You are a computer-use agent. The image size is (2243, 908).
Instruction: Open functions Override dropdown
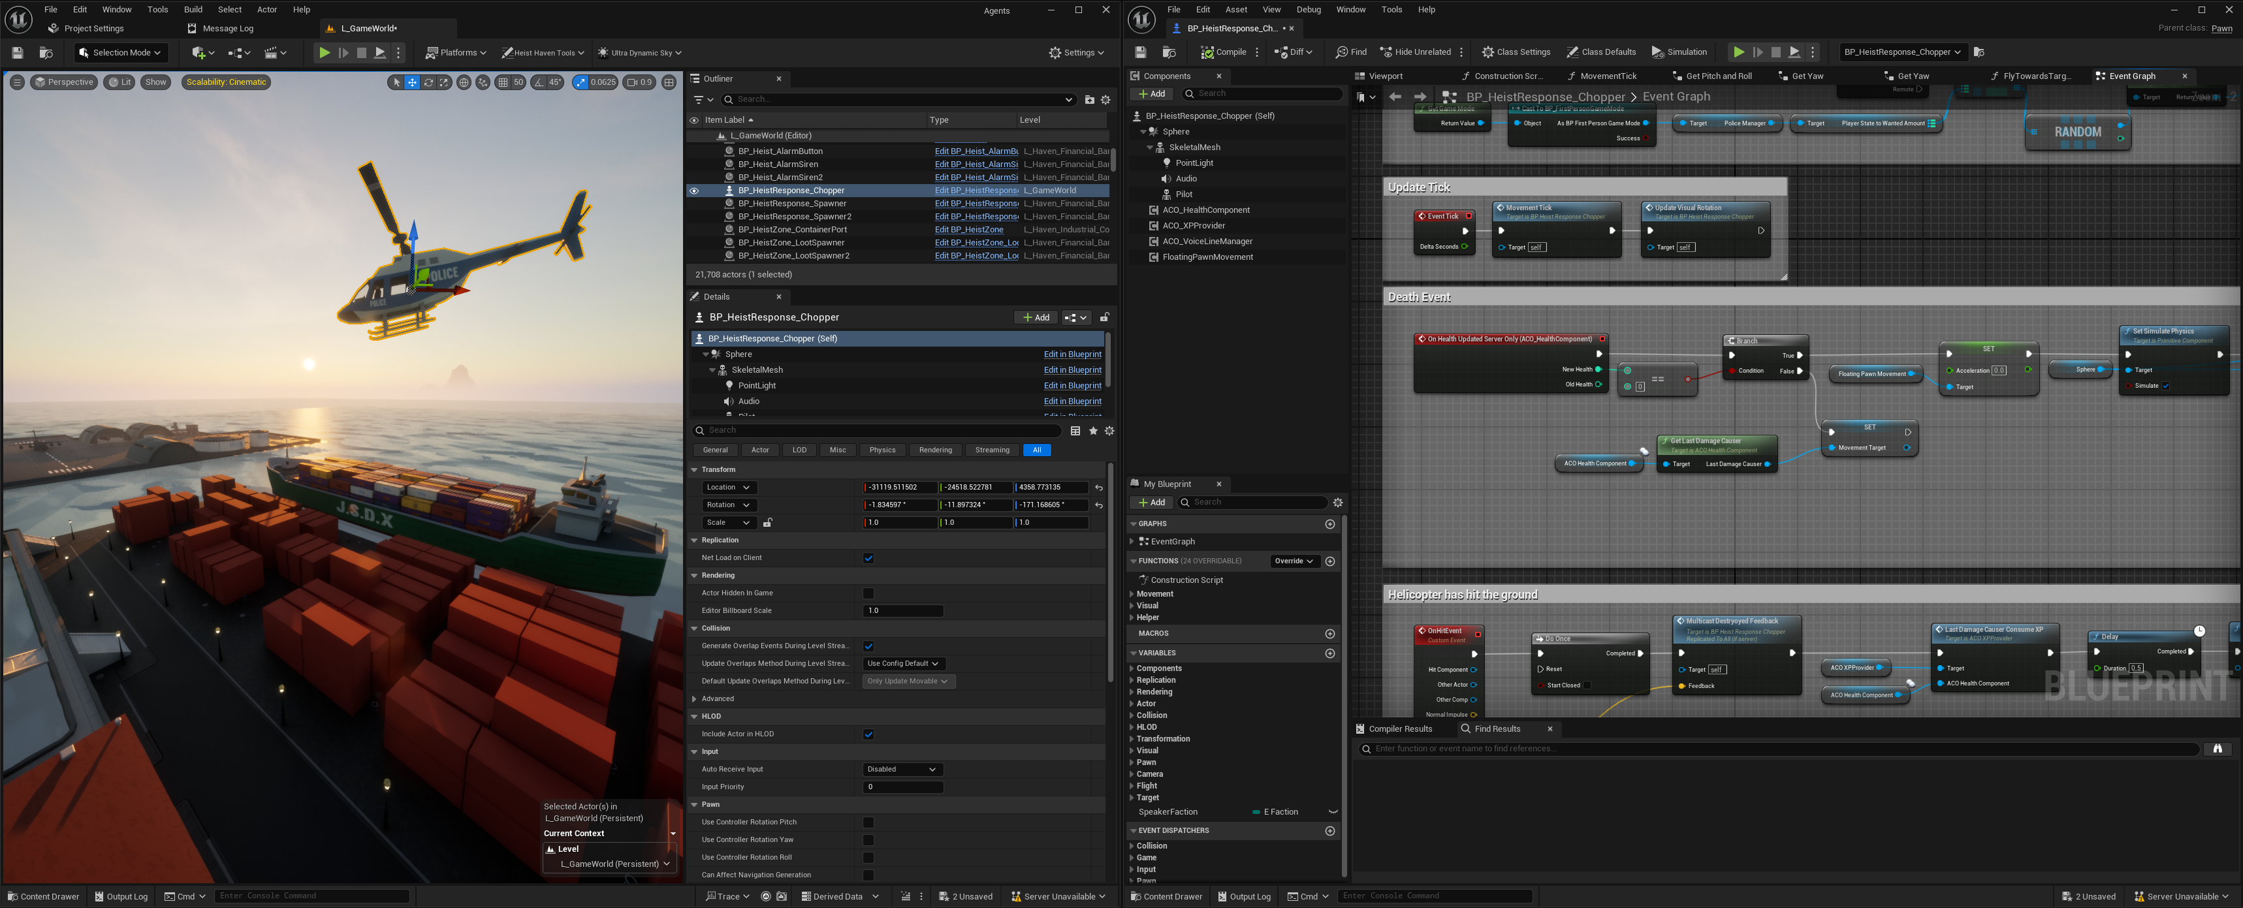click(x=1294, y=561)
